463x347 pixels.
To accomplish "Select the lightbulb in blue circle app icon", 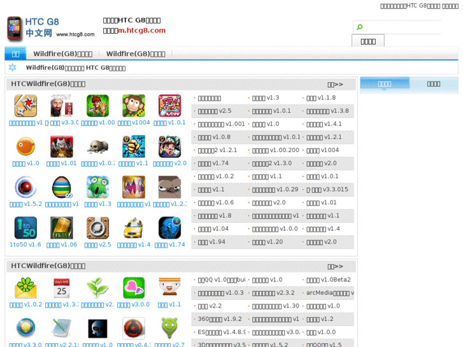I will click(25, 329).
